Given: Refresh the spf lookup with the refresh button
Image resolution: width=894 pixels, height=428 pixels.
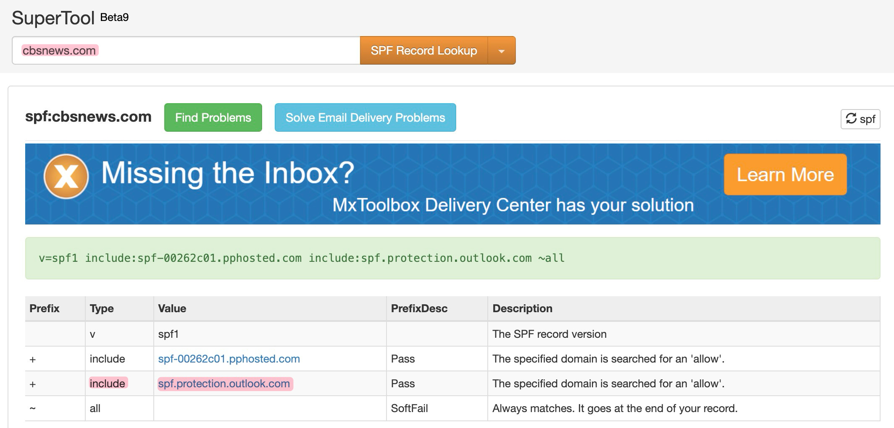Looking at the screenshot, I should 860,119.
